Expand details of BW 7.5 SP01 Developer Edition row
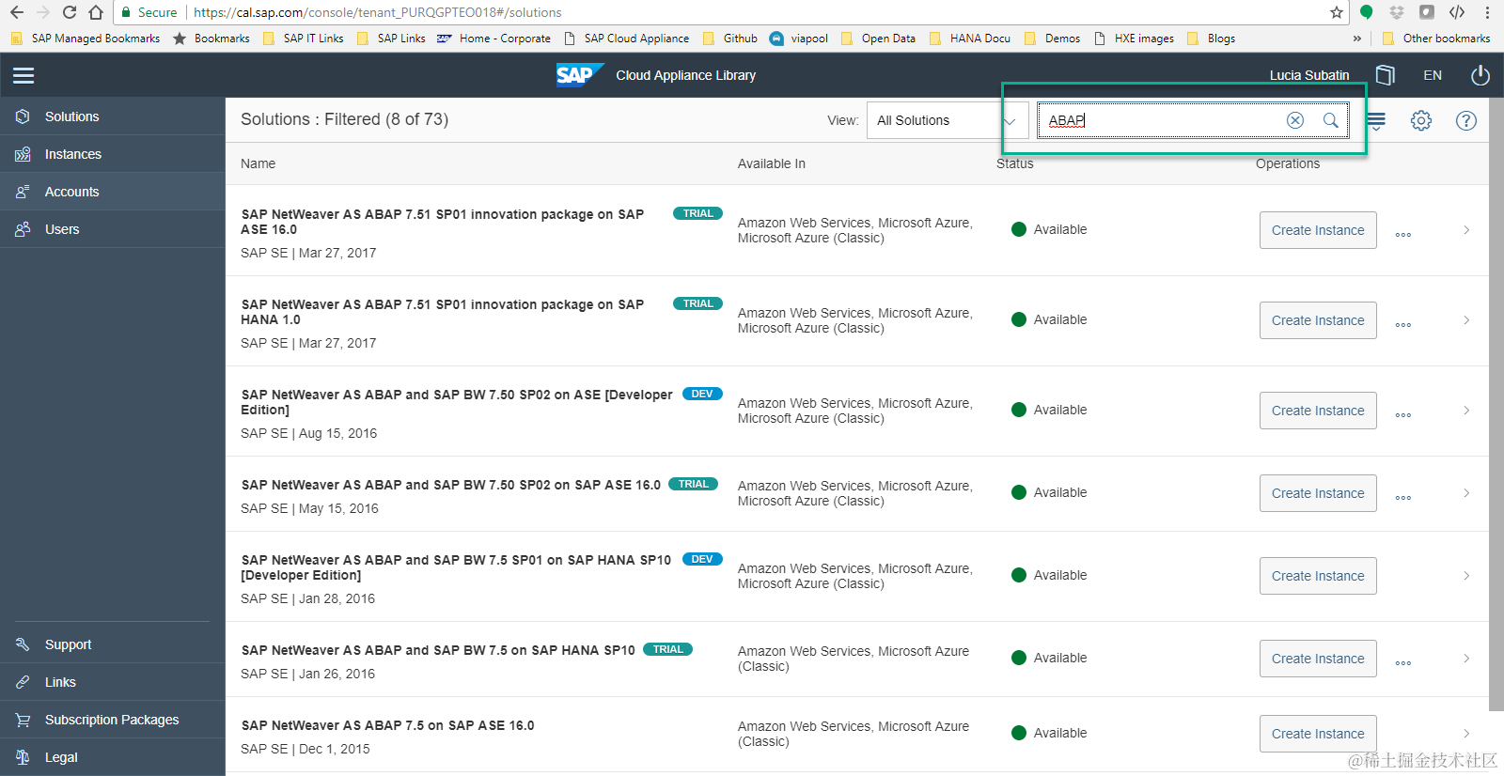This screenshot has width=1504, height=776. [1466, 576]
